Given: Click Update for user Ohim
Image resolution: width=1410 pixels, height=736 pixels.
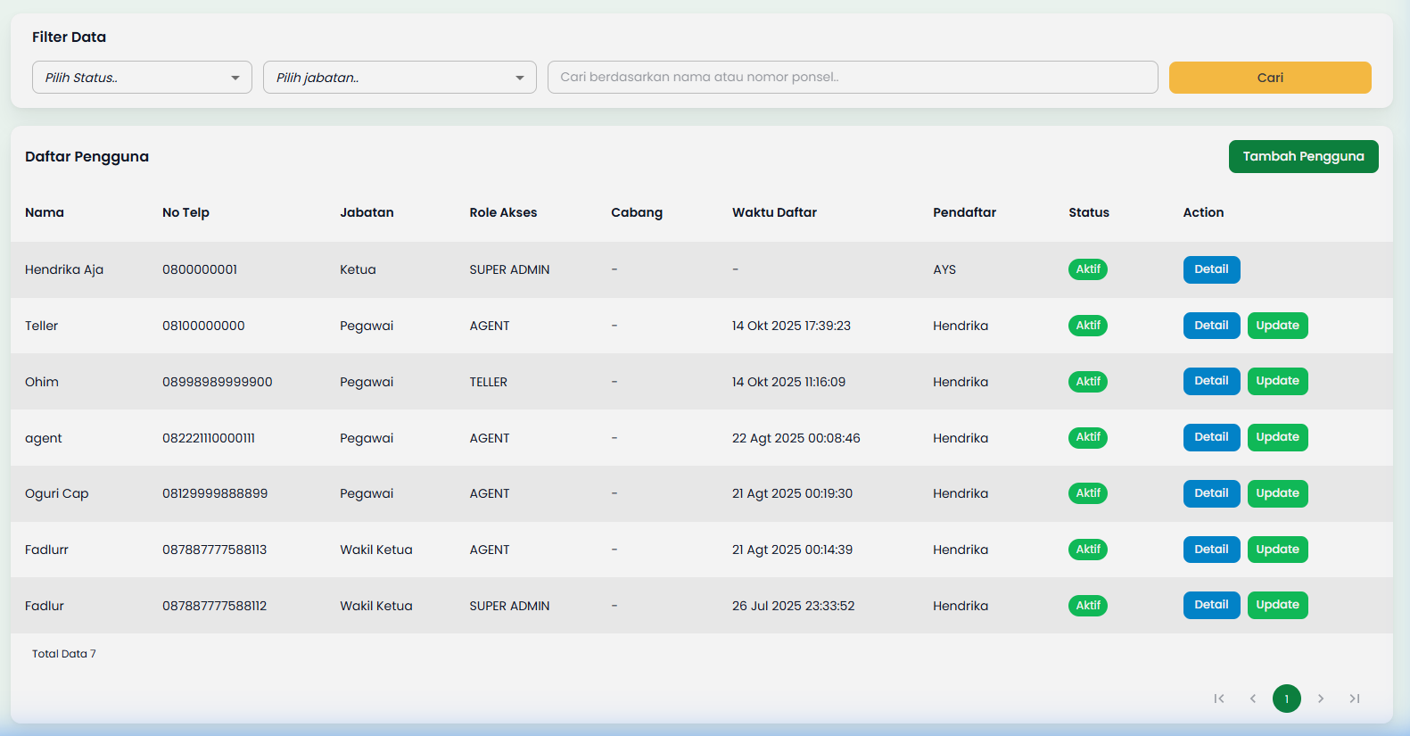Looking at the screenshot, I should (x=1277, y=381).
